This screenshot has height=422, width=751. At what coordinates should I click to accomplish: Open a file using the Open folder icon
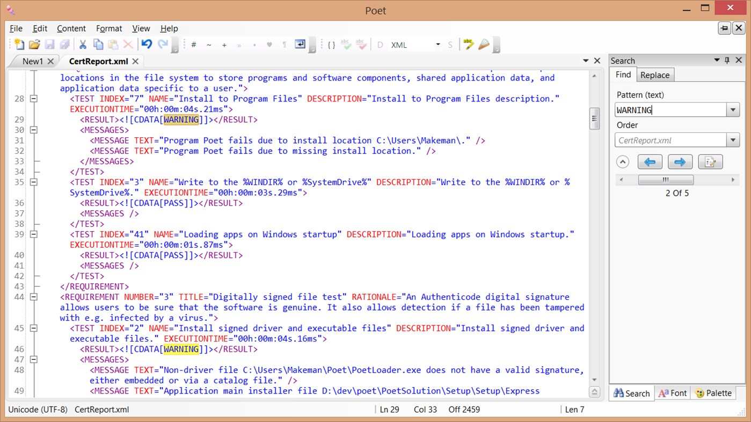coord(35,45)
